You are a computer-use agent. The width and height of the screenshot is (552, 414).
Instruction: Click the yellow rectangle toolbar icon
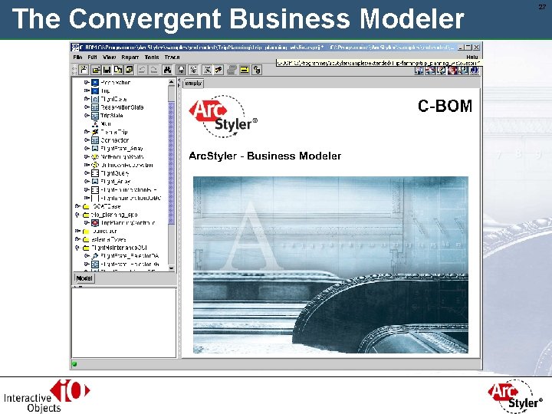(244, 70)
